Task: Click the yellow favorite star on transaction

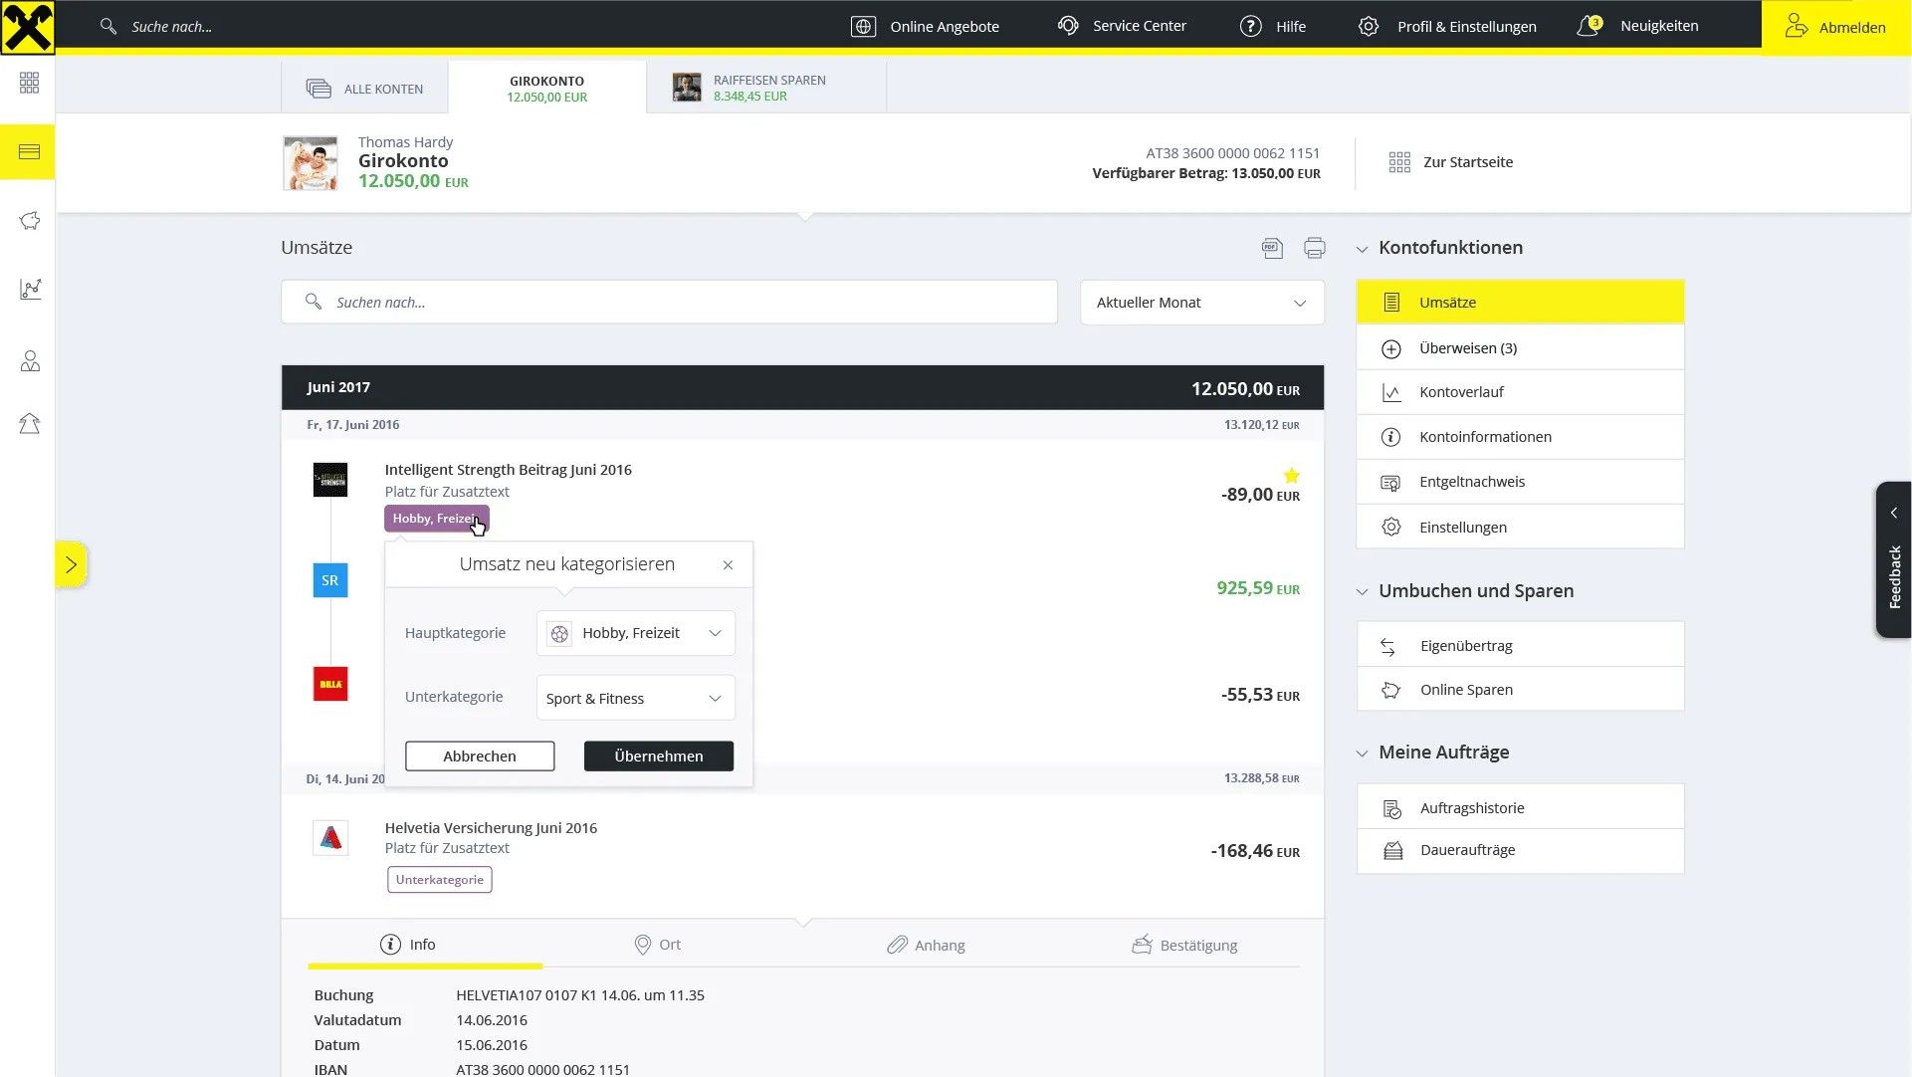Action: click(1291, 475)
